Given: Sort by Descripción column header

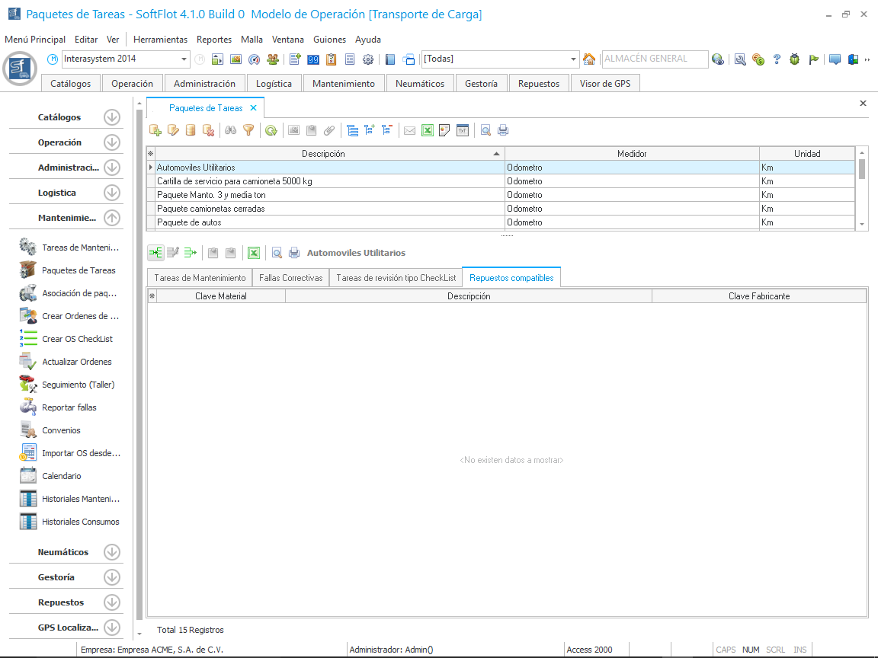Looking at the screenshot, I should [323, 154].
